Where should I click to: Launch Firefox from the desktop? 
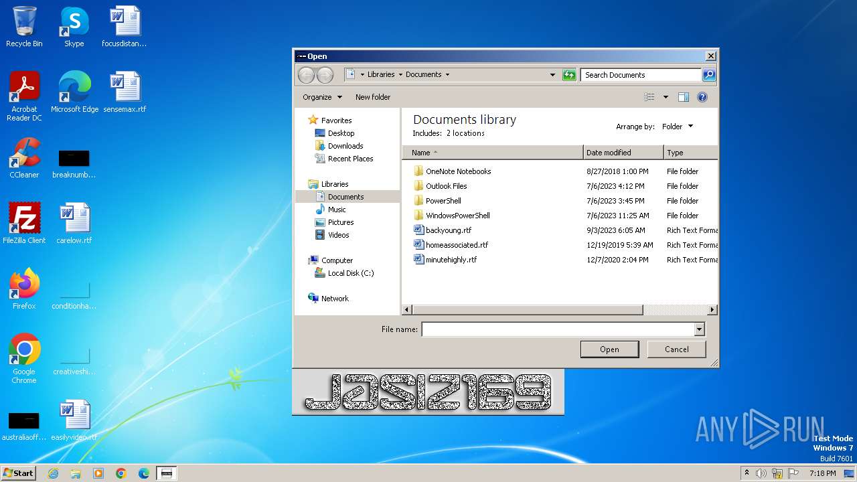(x=24, y=289)
